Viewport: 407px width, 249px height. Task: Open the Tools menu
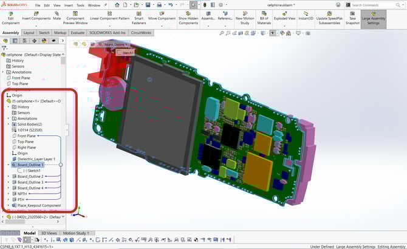[x=80, y=5]
